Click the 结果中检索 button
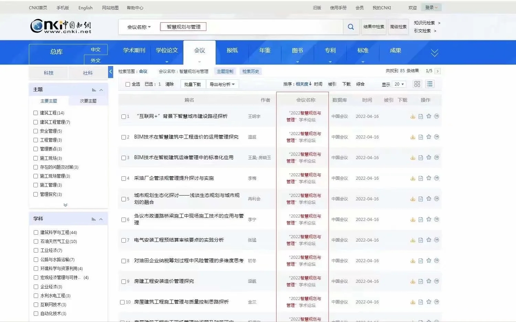The width and height of the screenshot is (516, 322). [x=374, y=27]
